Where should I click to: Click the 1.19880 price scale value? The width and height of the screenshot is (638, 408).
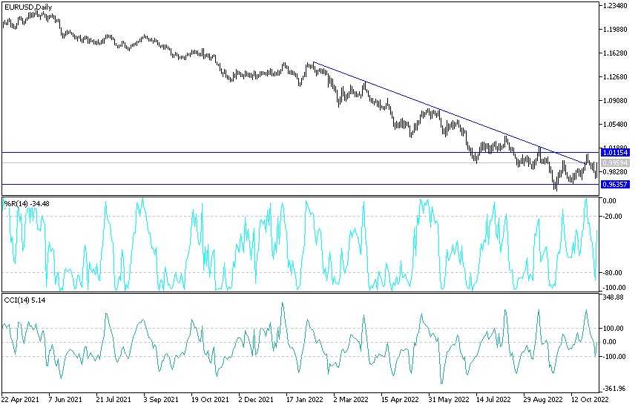615,29
